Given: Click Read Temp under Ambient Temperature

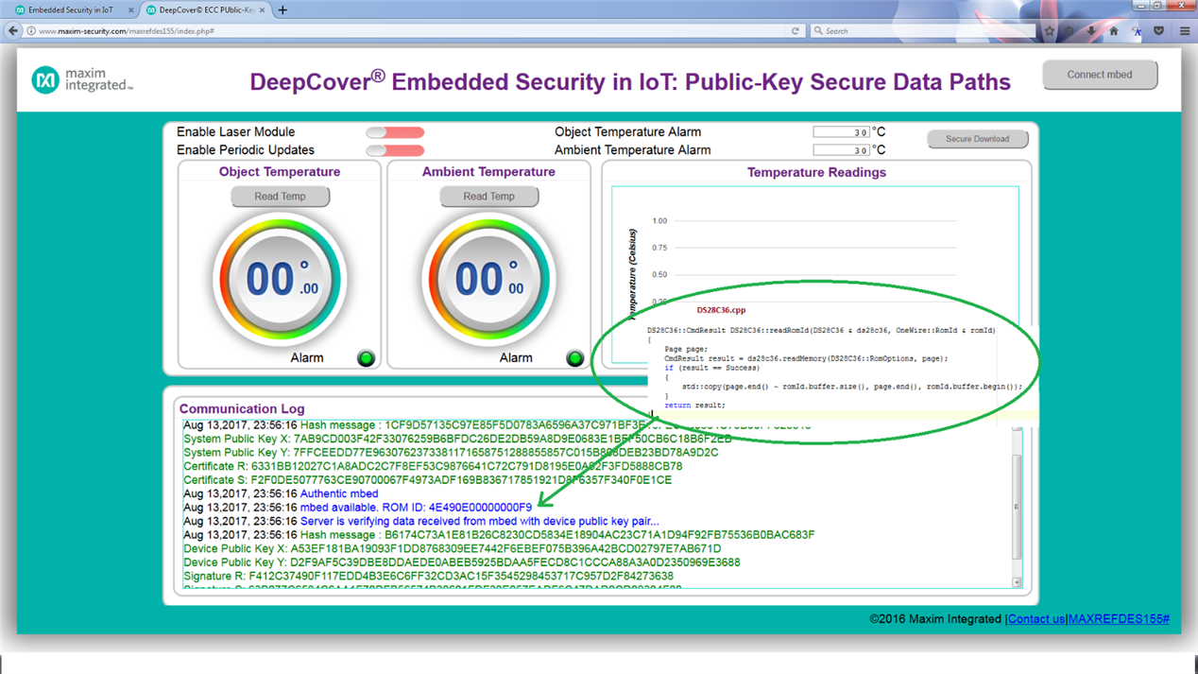Looking at the screenshot, I should (488, 197).
